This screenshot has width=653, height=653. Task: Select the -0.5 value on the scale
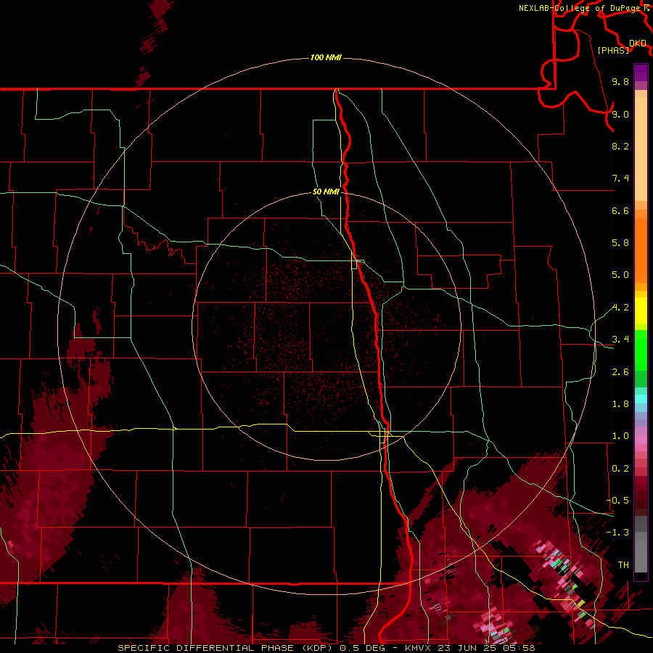coord(617,501)
